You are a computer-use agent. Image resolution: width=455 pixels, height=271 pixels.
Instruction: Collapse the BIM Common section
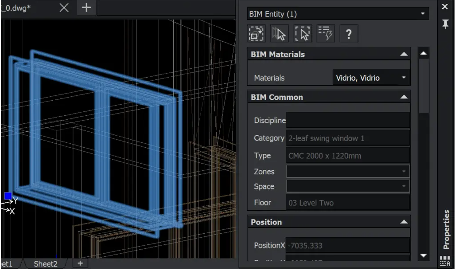pos(403,97)
